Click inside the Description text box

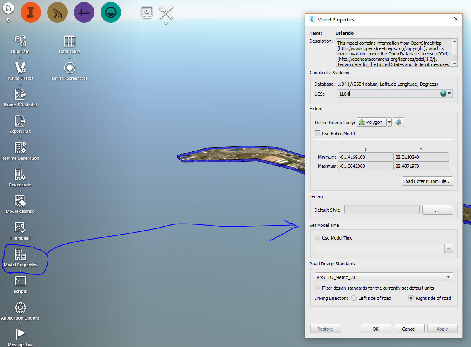coord(393,53)
